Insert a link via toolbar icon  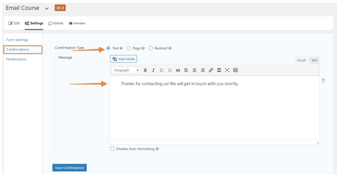click(x=211, y=70)
